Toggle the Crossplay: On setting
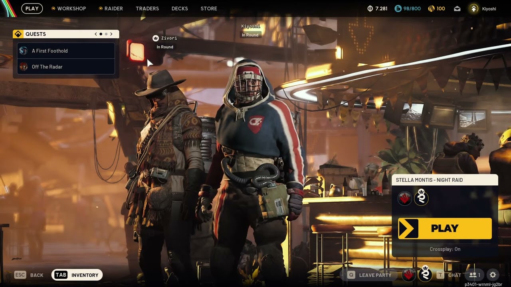Image resolution: width=511 pixels, height=287 pixels. coord(445,249)
